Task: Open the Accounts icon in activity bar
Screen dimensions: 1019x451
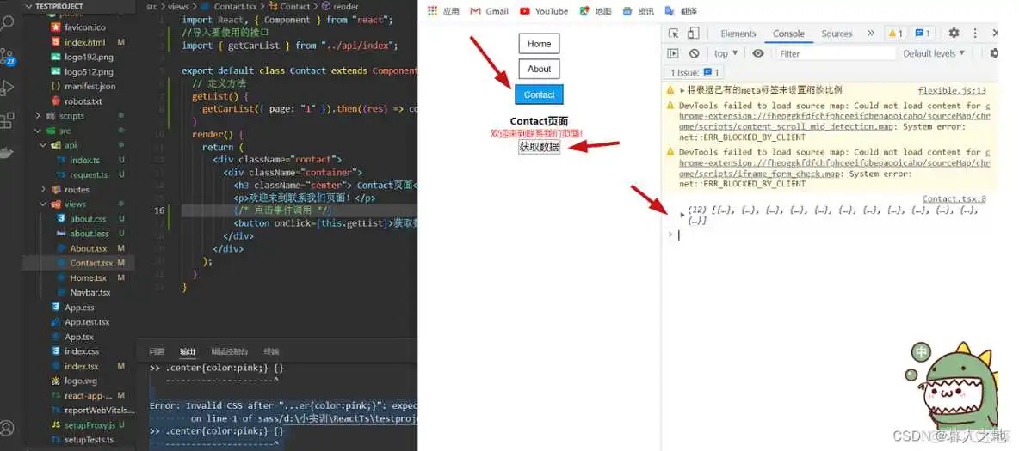Action: pyautogui.click(x=7, y=429)
